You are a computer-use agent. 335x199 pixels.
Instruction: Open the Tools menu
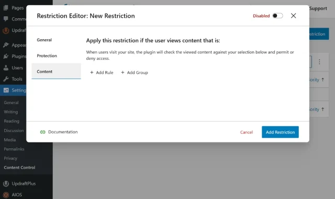[x=17, y=79]
